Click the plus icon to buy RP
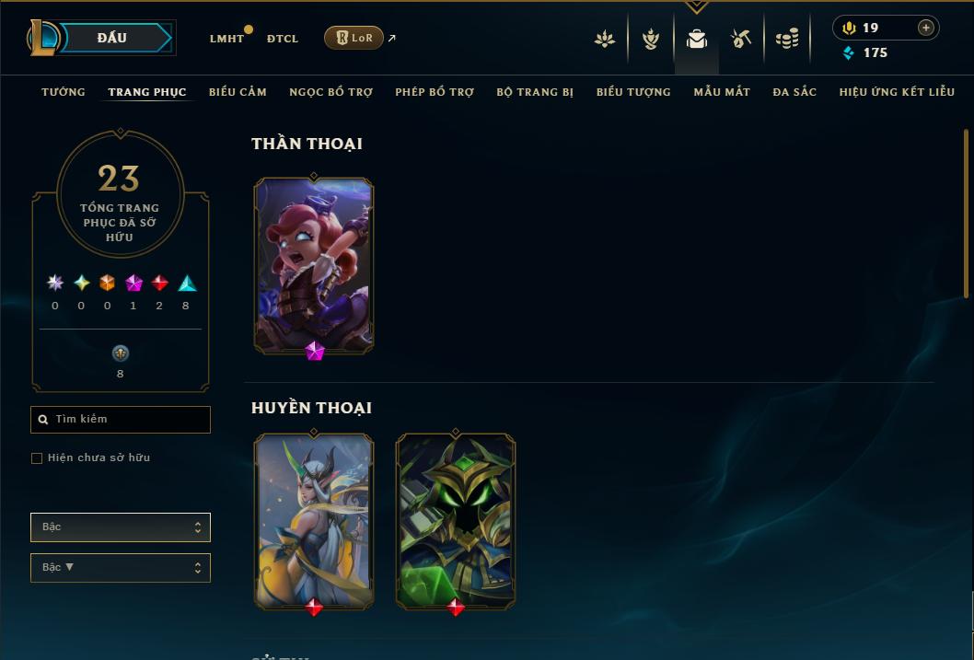This screenshot has width=974, height=660. (925, 28)
